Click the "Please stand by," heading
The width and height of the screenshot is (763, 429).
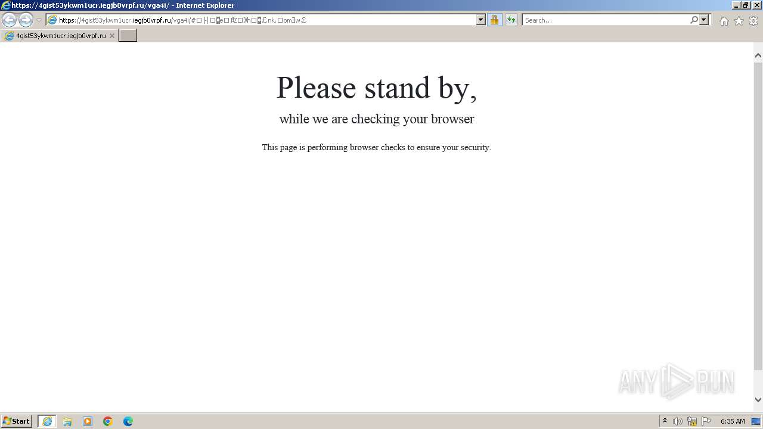tap(377, 88)
